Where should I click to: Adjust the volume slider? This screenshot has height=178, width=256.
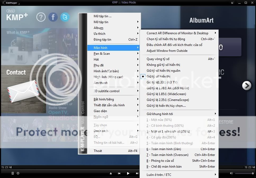(x=244, y=173)
